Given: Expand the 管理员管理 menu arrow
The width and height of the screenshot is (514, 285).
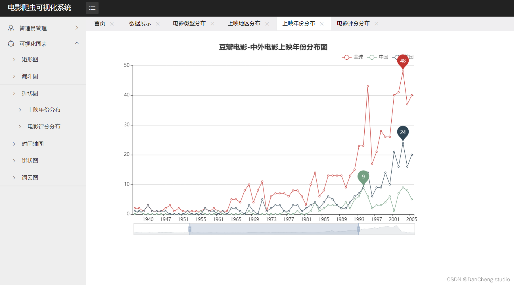Looking at the screenshot, I should pos(77,28).
